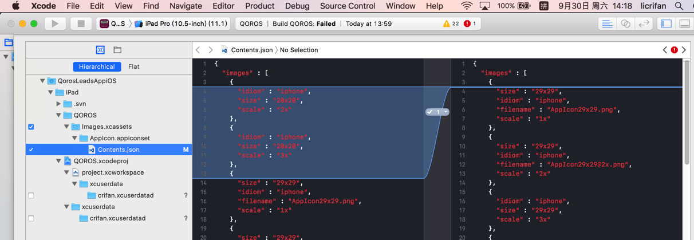The height and width of the screenshot is (240, 694).
Task: Click the vertical scrollbar in the right editor
Action: click(x=687, y=115)
